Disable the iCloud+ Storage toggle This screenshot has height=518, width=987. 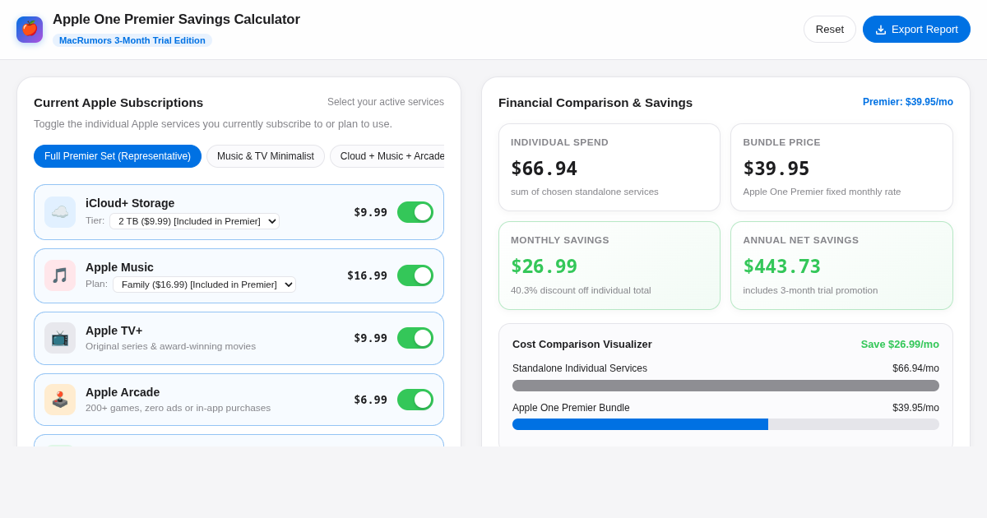pyautogui.click(x=415, y=212)
